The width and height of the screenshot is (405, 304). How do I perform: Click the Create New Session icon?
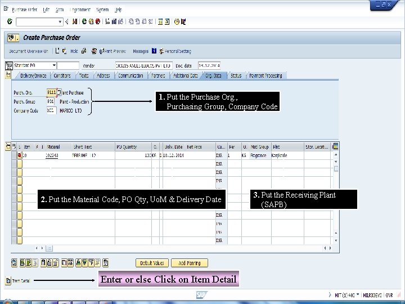160,22
